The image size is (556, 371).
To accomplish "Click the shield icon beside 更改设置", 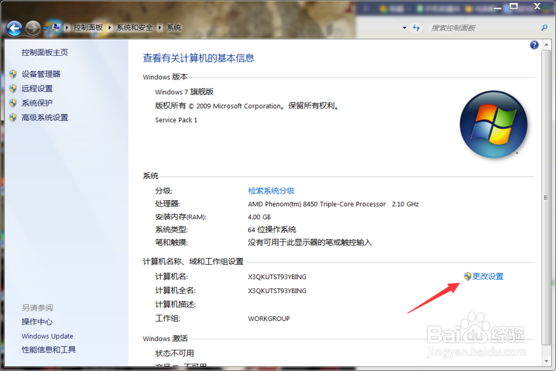I will (x=468, y=276).
